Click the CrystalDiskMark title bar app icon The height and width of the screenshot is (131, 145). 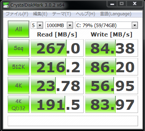tap(6, 5)
